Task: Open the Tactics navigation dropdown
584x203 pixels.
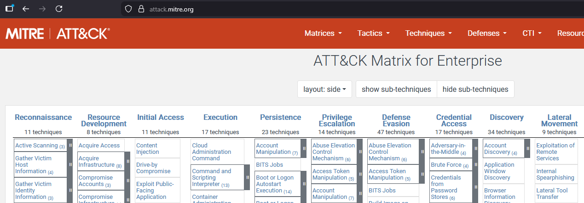Action: coord(373,33)
